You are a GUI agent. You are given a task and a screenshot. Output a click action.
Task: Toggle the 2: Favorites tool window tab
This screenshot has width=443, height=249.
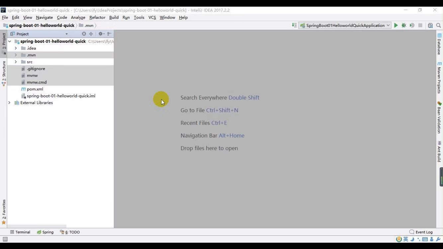(4, 212)
